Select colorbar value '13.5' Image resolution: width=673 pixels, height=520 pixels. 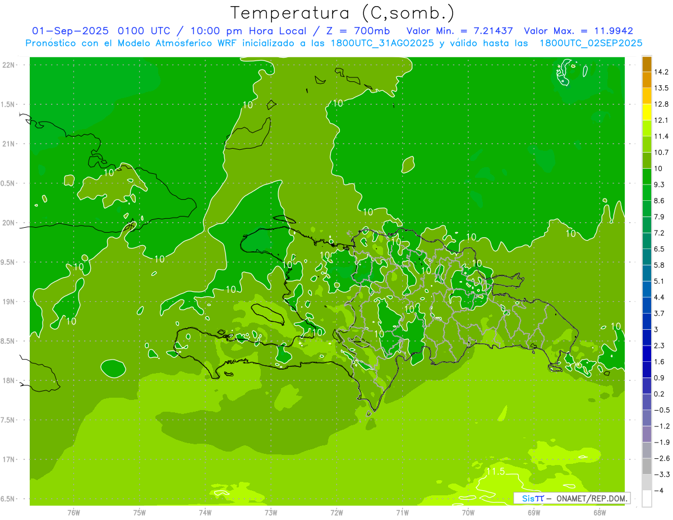661,88
